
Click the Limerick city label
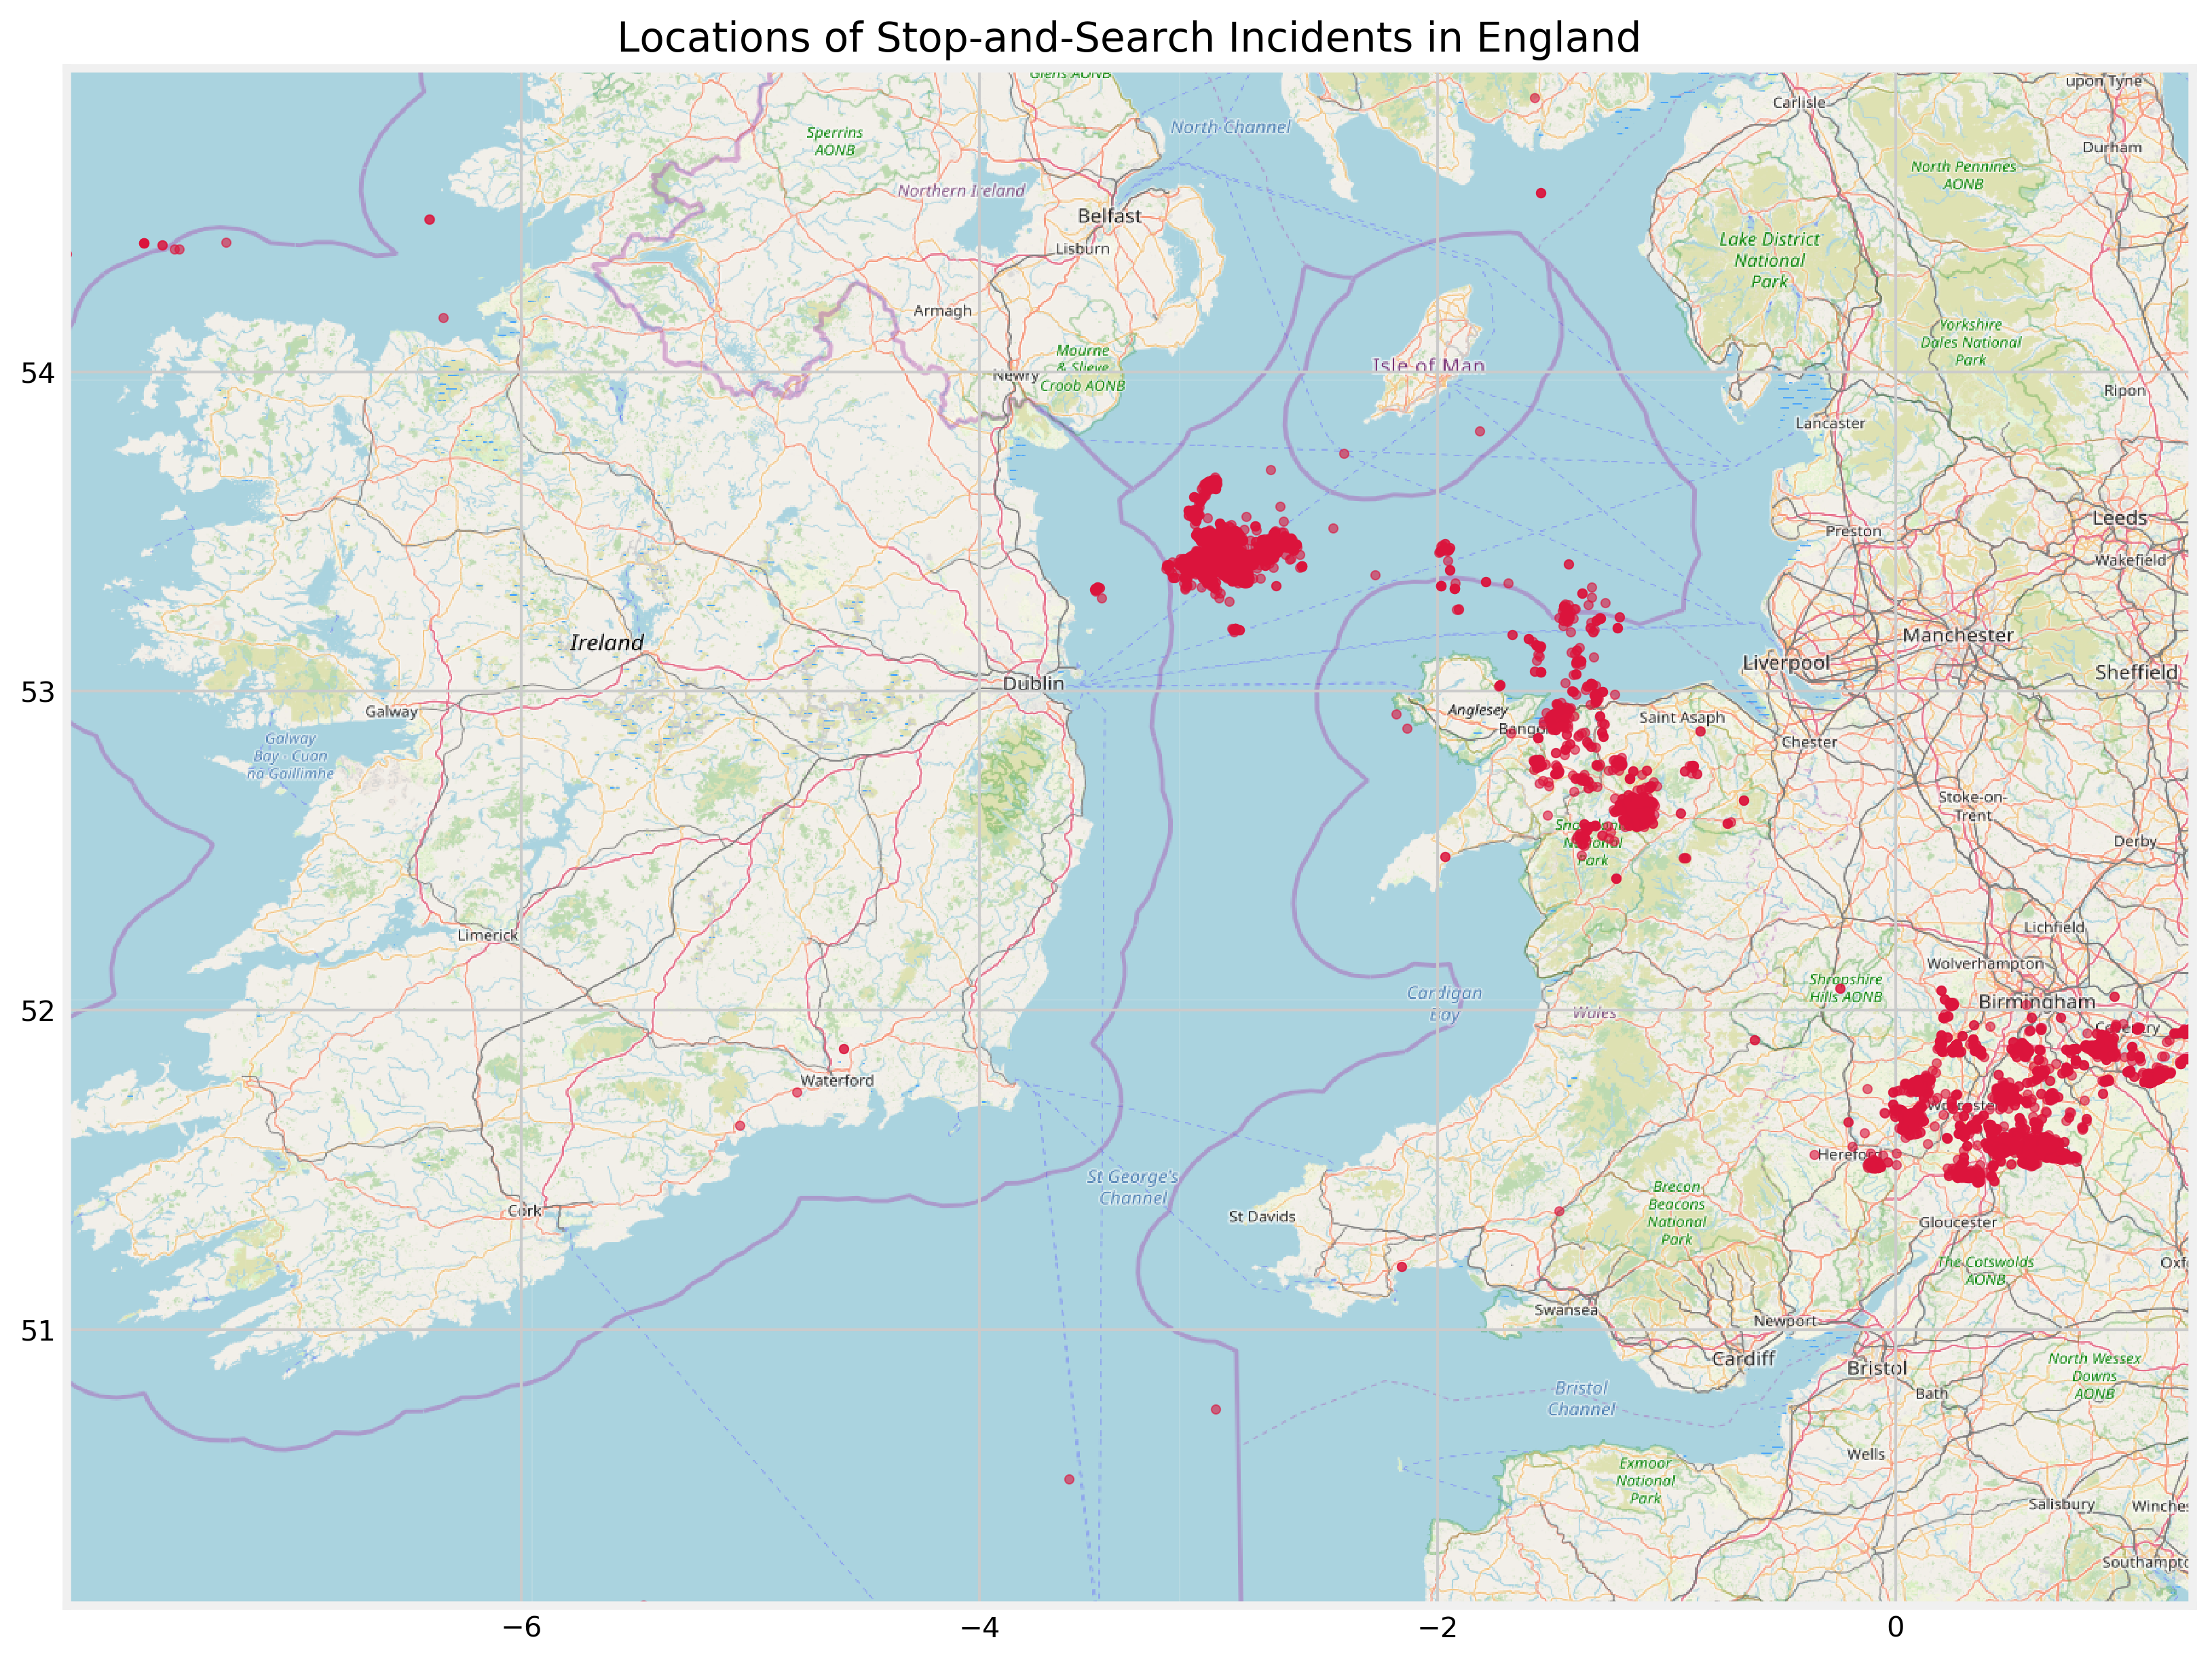pyautogui.click(x=488, y=935)
